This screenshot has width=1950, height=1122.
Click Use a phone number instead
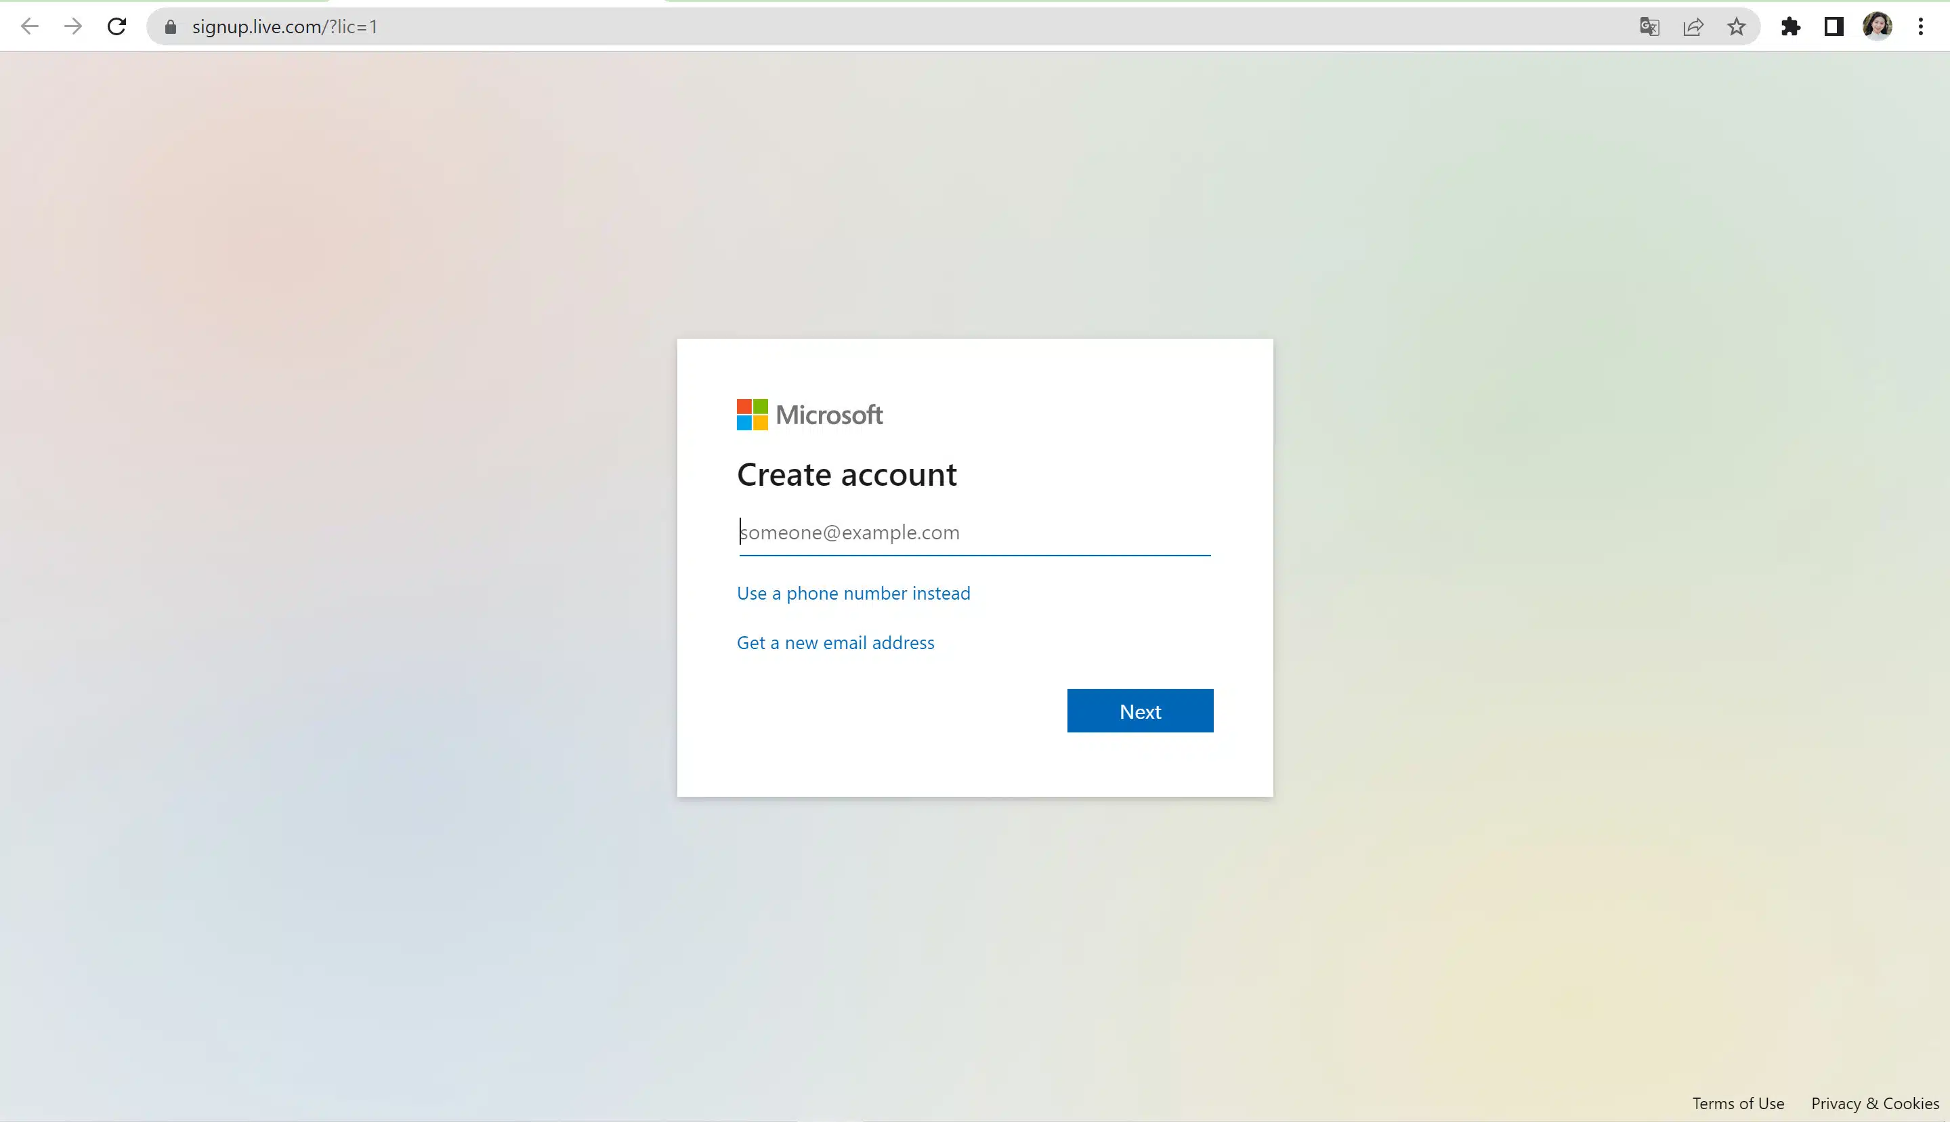(x=853, y=592)
